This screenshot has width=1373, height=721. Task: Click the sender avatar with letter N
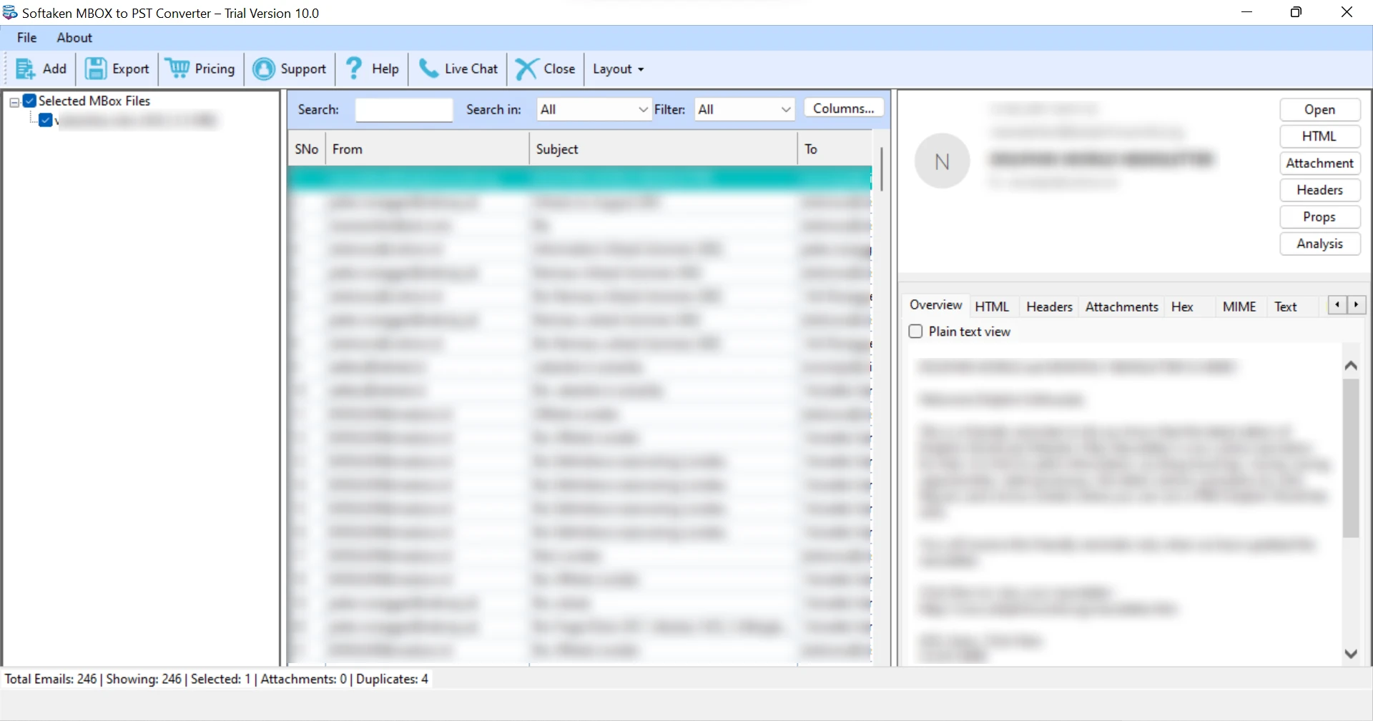(x=942, y=161)
